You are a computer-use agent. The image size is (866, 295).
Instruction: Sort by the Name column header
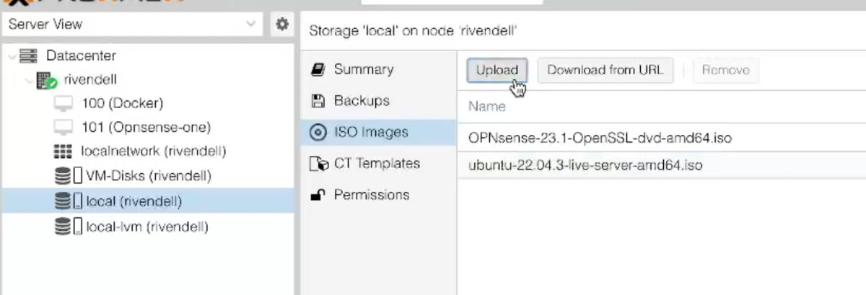[487, 107]
